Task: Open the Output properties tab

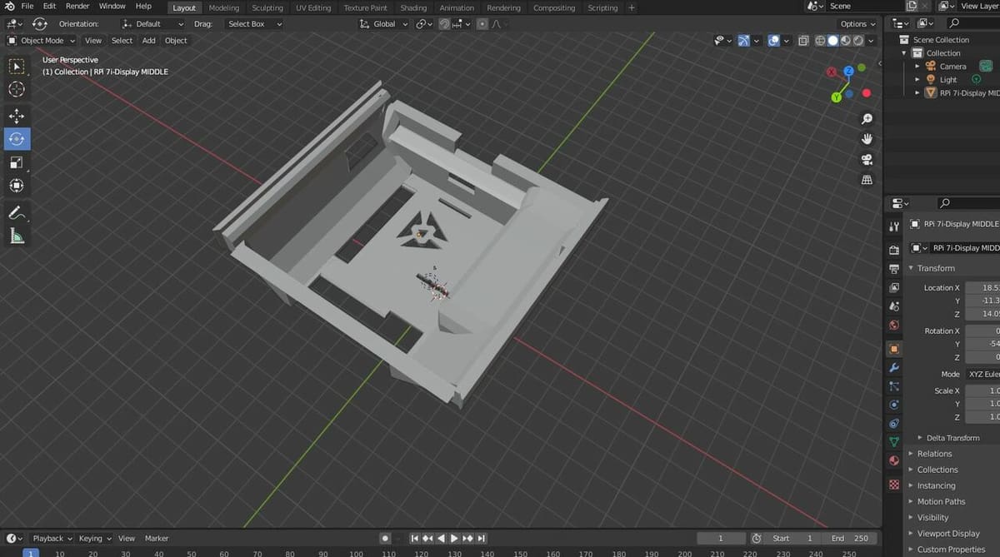Action: (x=894, y=268)
